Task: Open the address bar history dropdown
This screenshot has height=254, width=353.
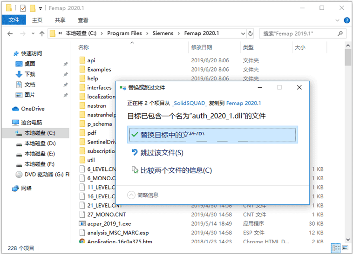Action: tap(241, 33)
